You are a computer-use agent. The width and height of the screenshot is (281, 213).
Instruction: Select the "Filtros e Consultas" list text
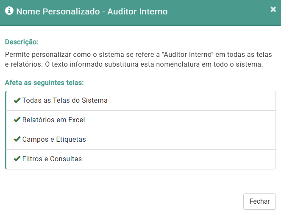pos(52,159)
